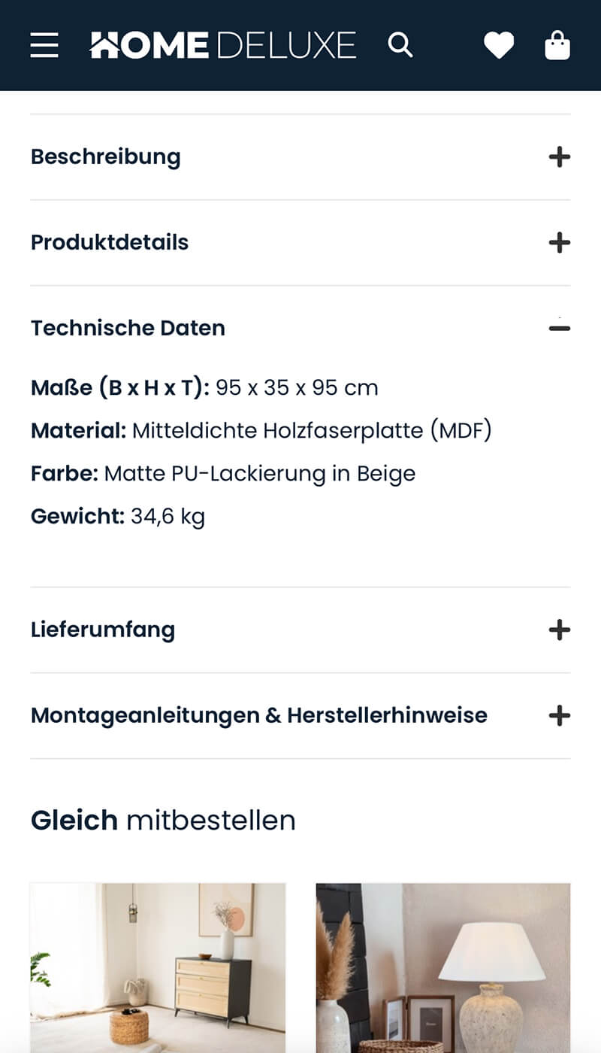
Task: Click the Gleich mitbestellen heading
Action: tap(163, 820)
